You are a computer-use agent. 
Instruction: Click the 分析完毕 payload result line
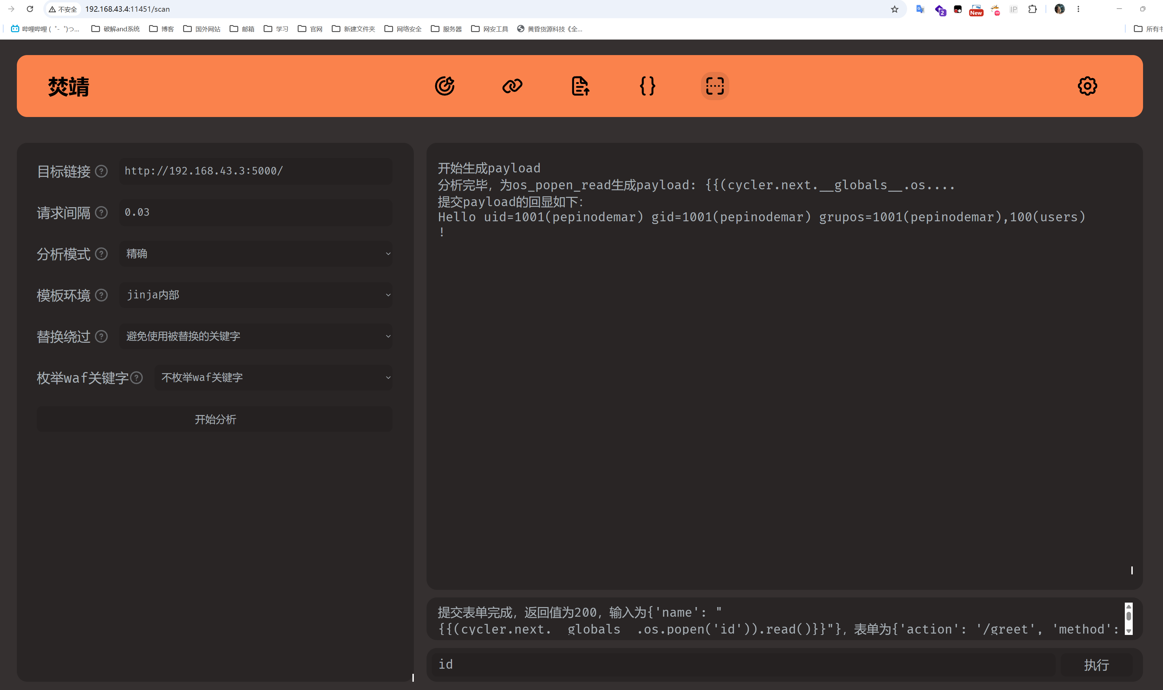pos(696,185)
